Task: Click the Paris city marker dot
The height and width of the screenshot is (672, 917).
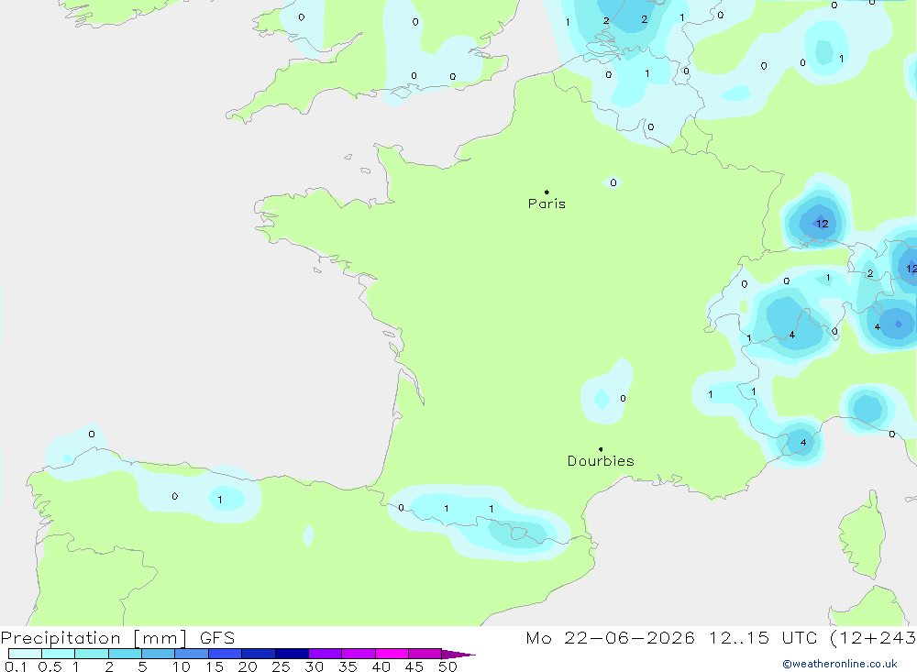Action: (547, 192)
